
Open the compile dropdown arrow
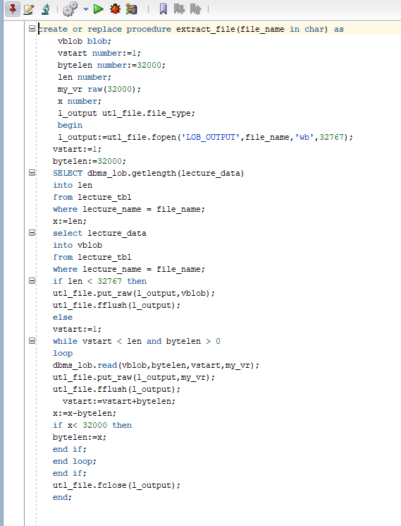[x=86, y=9]
